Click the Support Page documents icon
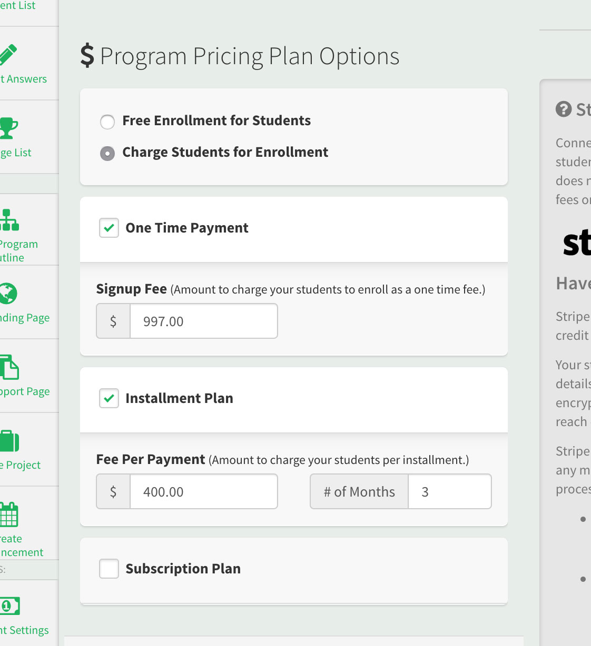The height and width of the screenshot is (646, 591). click(9, 367)
